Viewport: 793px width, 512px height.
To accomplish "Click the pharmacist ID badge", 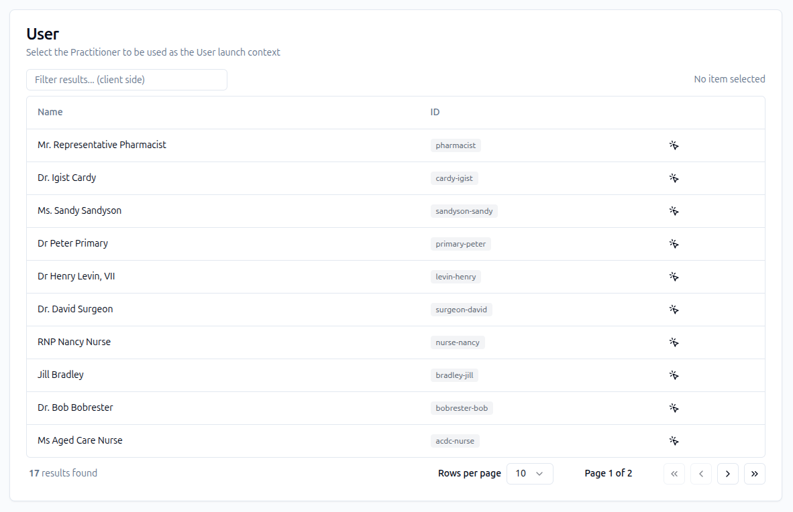I will (456, 145).
